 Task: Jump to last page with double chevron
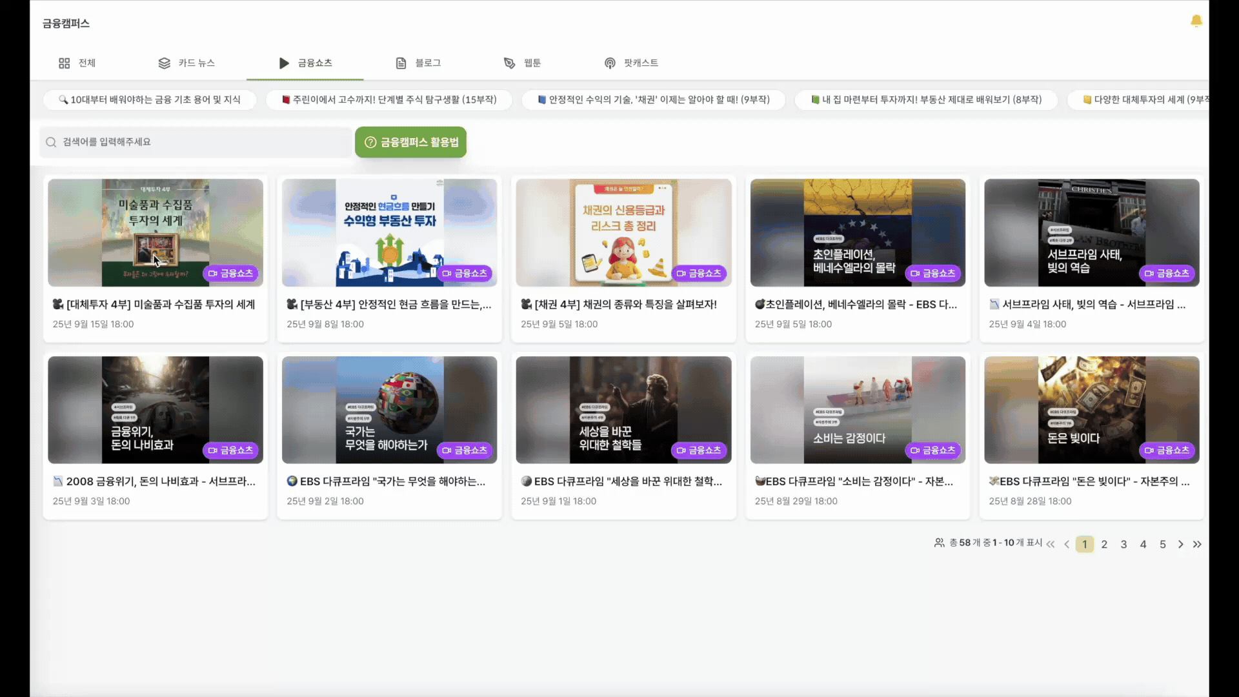pyautogui.click(x=1197, y=544)
